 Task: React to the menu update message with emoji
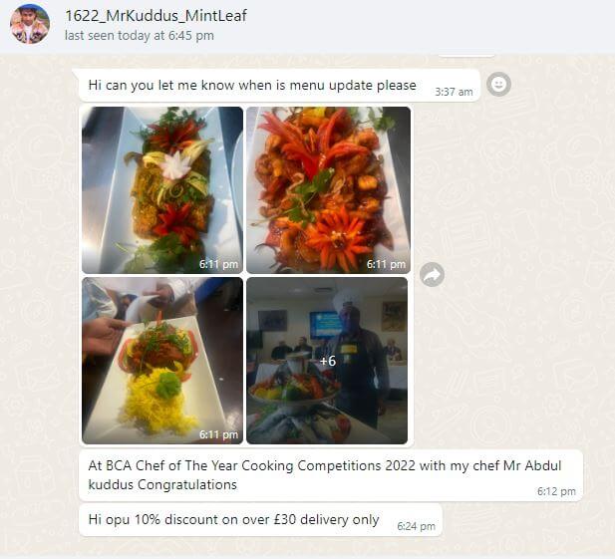point(498,85)
